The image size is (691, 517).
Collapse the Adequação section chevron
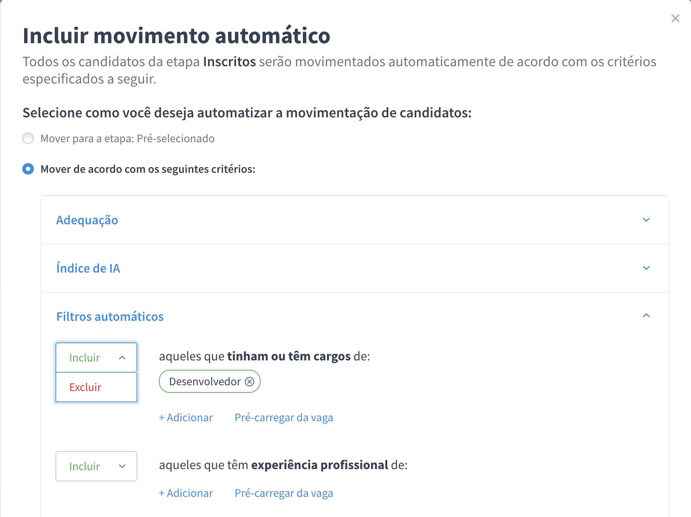(647, 220)
